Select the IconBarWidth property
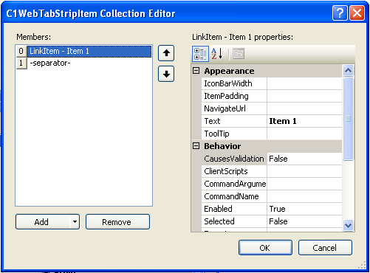This screenshot has height=273, width=370. coord(234,83)
